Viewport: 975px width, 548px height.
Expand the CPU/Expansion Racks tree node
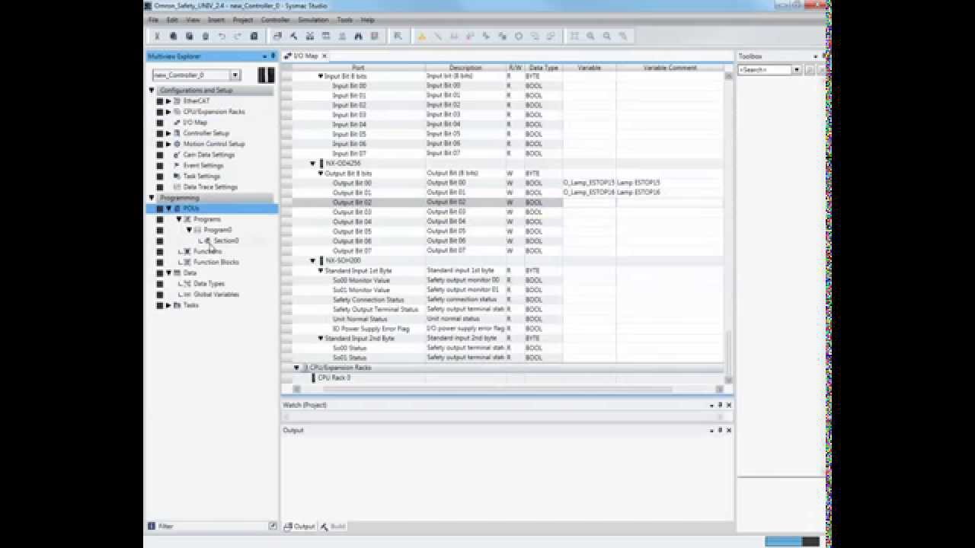click(x=169, y=111)
